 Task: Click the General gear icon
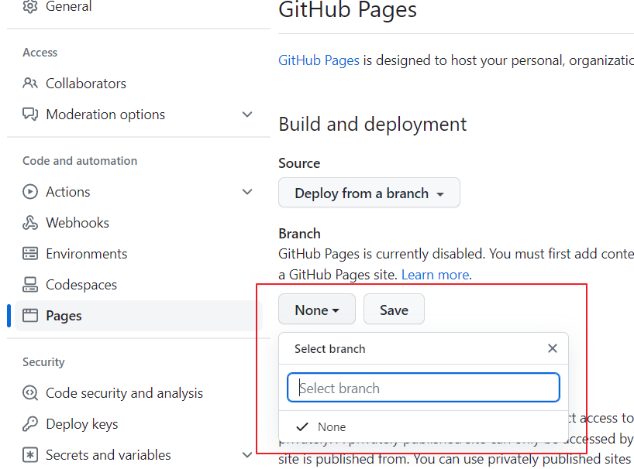(30, 6)
